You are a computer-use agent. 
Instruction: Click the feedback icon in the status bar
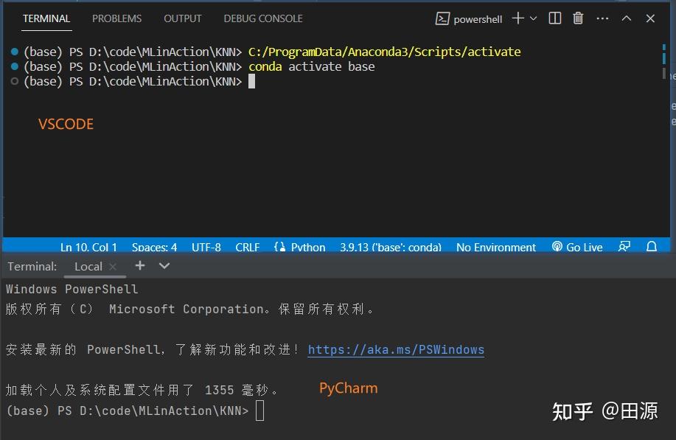point(624,247)
